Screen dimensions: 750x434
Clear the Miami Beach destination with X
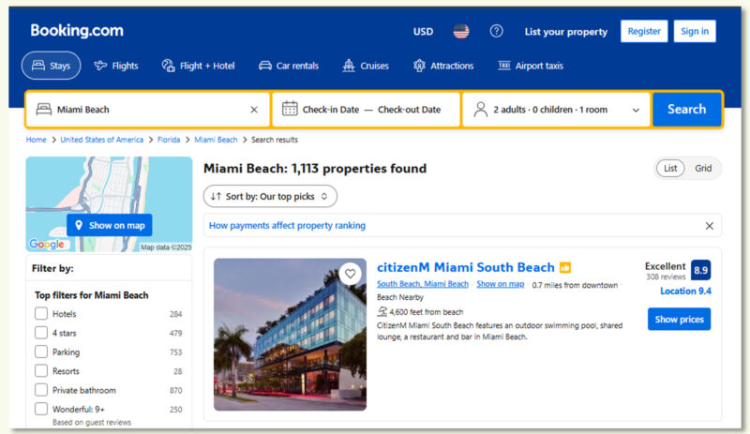pos(254,110)
